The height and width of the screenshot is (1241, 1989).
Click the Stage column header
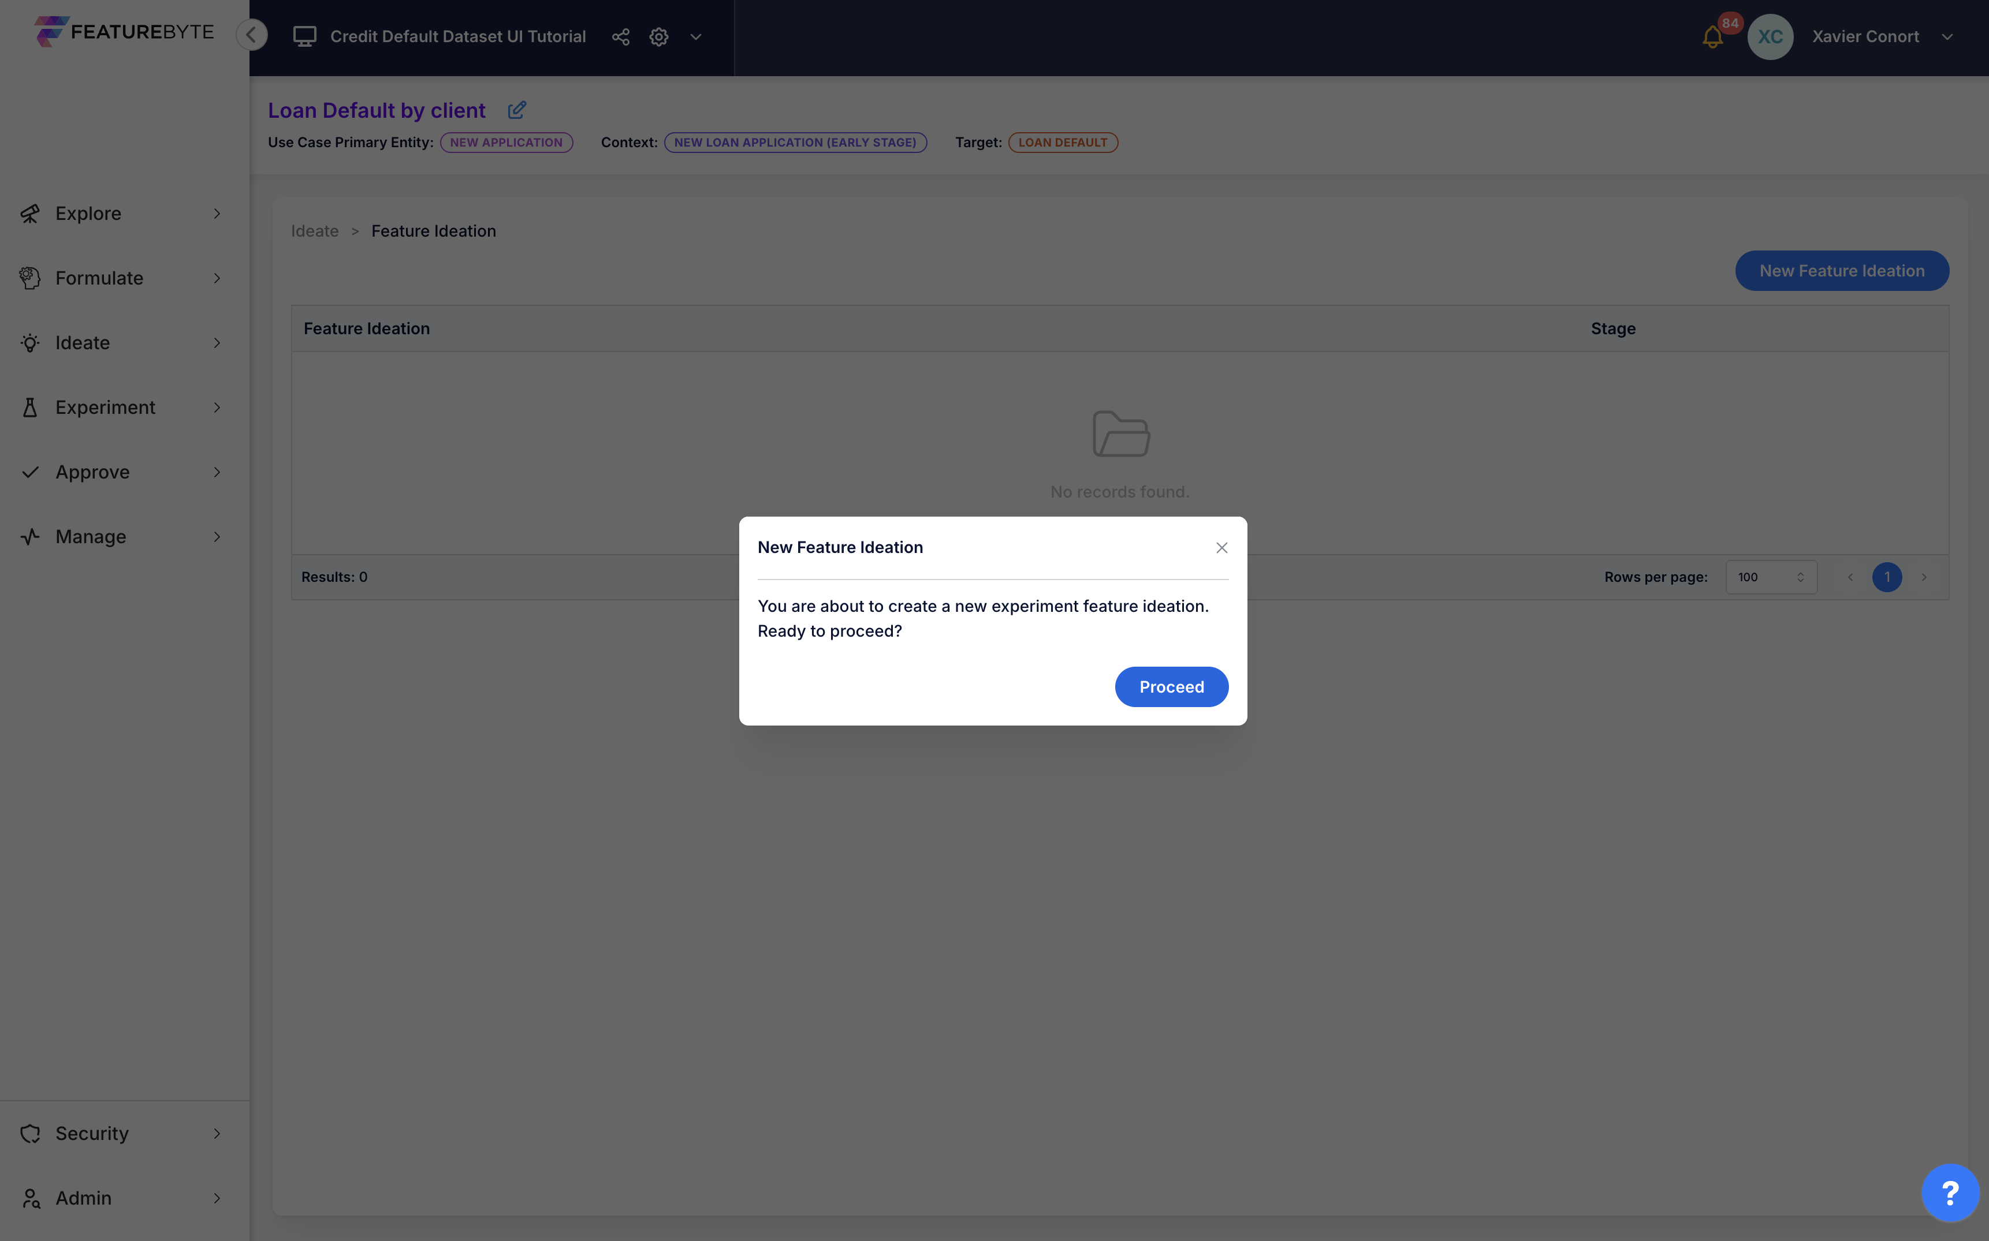point(1613,328)
